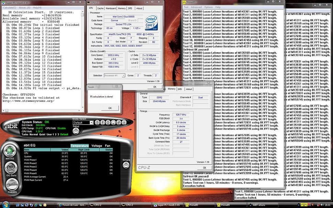Open Forum de Luxx taskbar button

(72, 205)
